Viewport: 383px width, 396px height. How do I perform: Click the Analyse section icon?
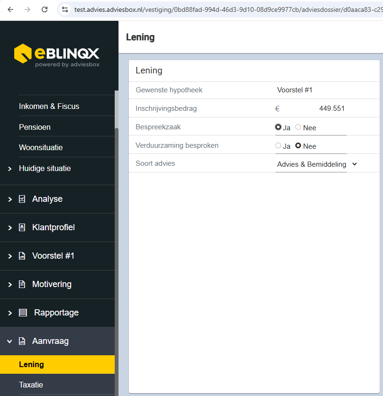click(x=22, y=199)
